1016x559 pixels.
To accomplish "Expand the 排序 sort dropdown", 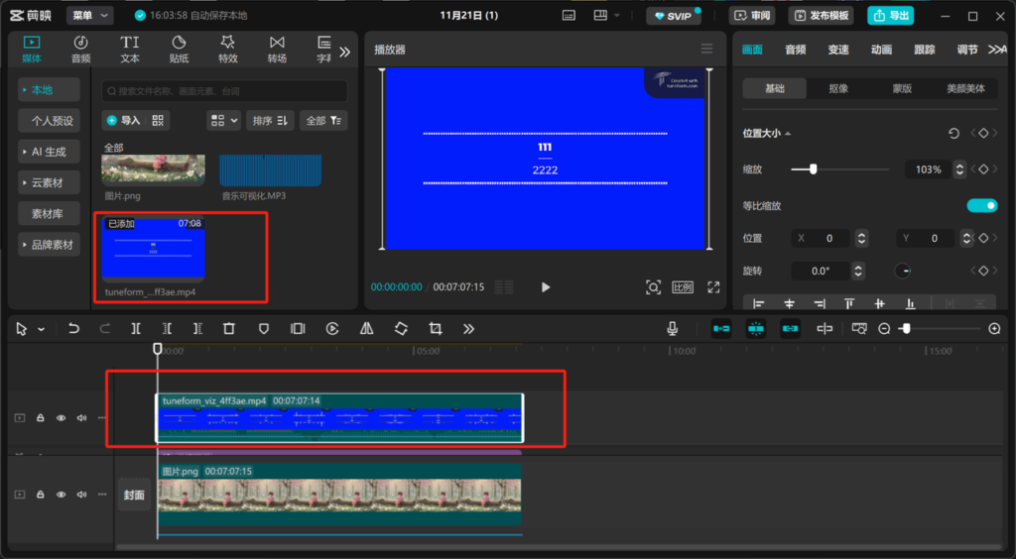I will coord(270,120).
